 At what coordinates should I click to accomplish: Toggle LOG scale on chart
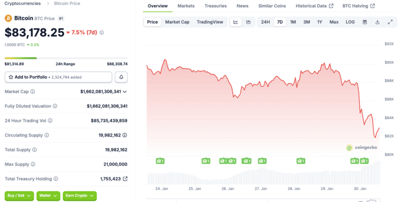350,22
